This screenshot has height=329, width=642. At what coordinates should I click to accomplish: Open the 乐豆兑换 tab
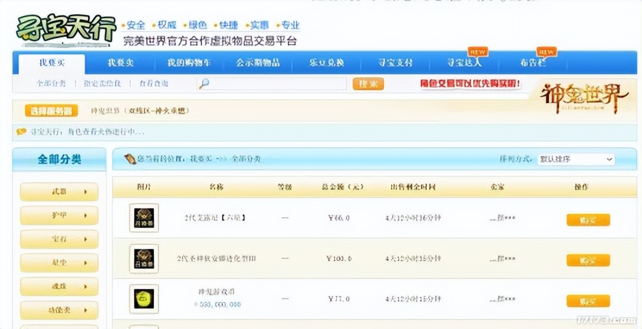(327, 63)
